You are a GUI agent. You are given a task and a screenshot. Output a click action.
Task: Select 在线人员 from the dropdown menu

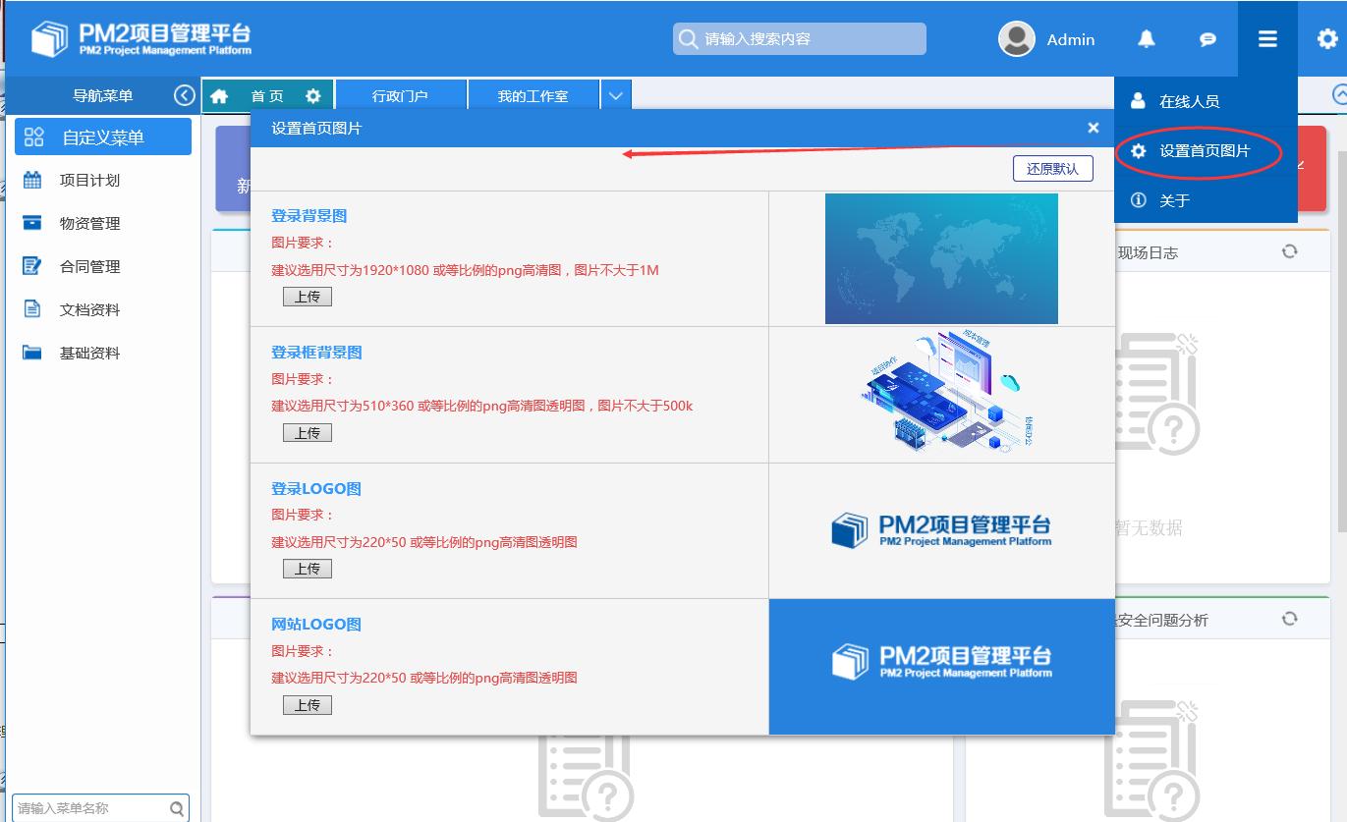[x=1189, y=101]
